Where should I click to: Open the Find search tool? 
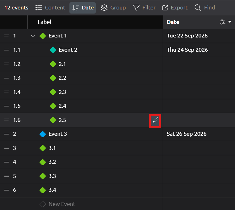pyautogui.click(x=205, y=8)
